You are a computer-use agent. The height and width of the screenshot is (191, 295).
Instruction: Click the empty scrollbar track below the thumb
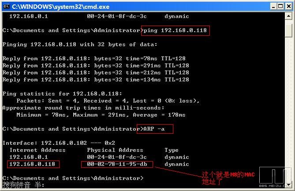tap(288, 110)
